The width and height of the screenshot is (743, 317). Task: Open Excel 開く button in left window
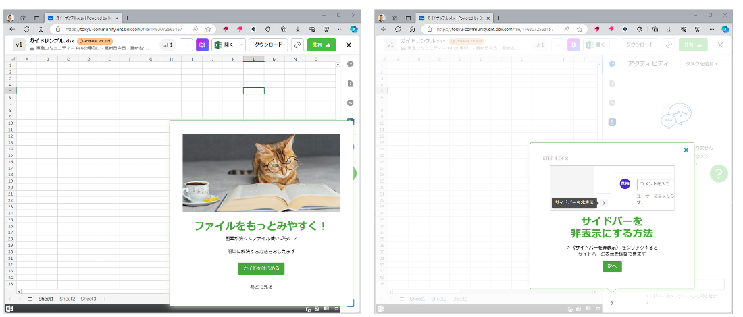click(x=224, y=45)
